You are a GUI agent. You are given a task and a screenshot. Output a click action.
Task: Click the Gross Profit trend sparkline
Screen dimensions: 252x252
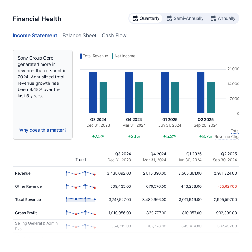[80, 213]
